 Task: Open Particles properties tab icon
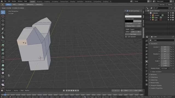point(147,68)
